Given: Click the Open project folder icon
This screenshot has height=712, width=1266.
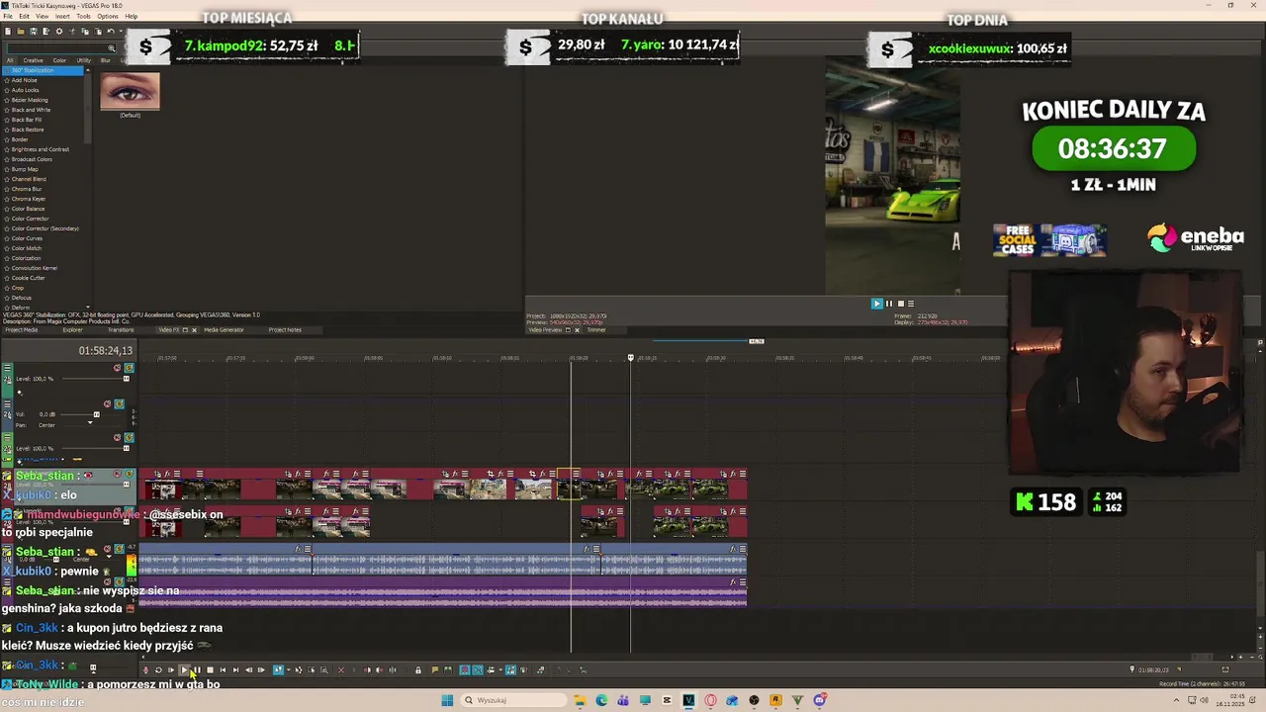Looking at the screenshot, I should pyautogui.click(x=21, y=32).
